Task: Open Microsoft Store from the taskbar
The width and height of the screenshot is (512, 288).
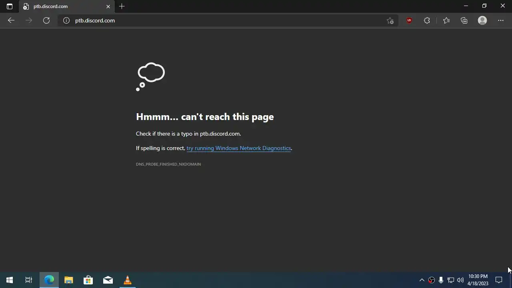Action: click(88, 280)
